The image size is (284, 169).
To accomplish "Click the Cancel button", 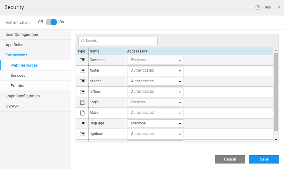I will pyautogui.click(x=230, y=159).
